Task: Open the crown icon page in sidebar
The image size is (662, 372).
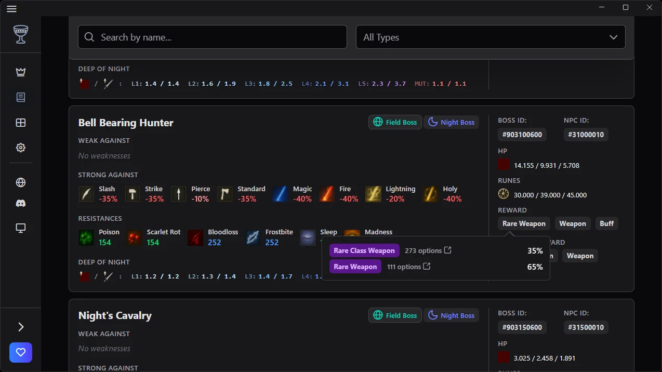Action: (21, 72)
